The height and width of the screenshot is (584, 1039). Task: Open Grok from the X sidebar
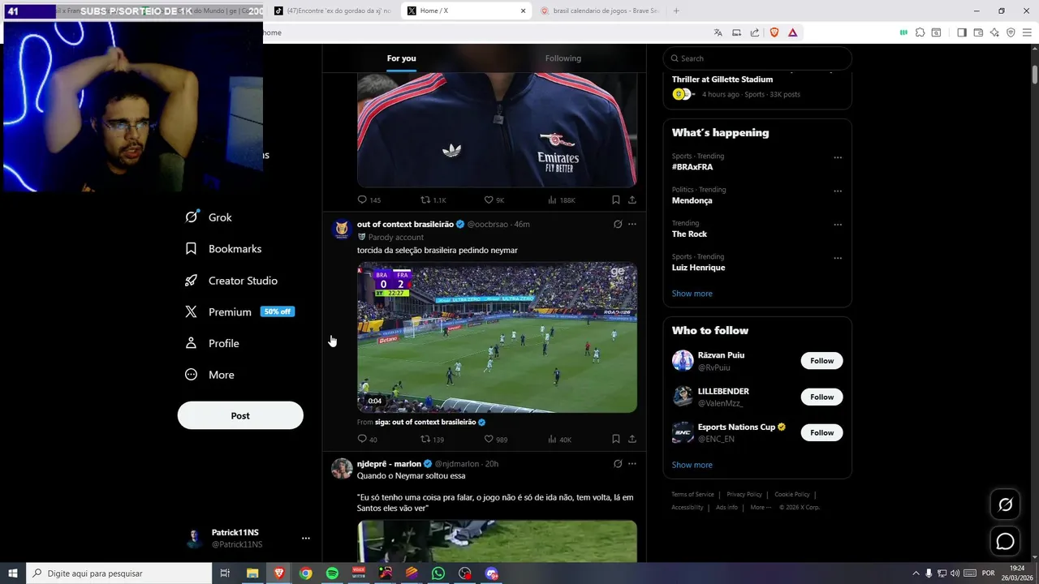209,217
